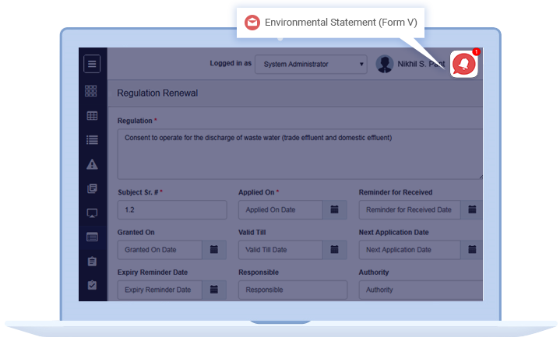560x348 pixels.
Task: Open the monitor display sidebar icon
Action: (92, 213)
